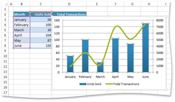
Task: Select row 9 header
Action: coord(5,51)
